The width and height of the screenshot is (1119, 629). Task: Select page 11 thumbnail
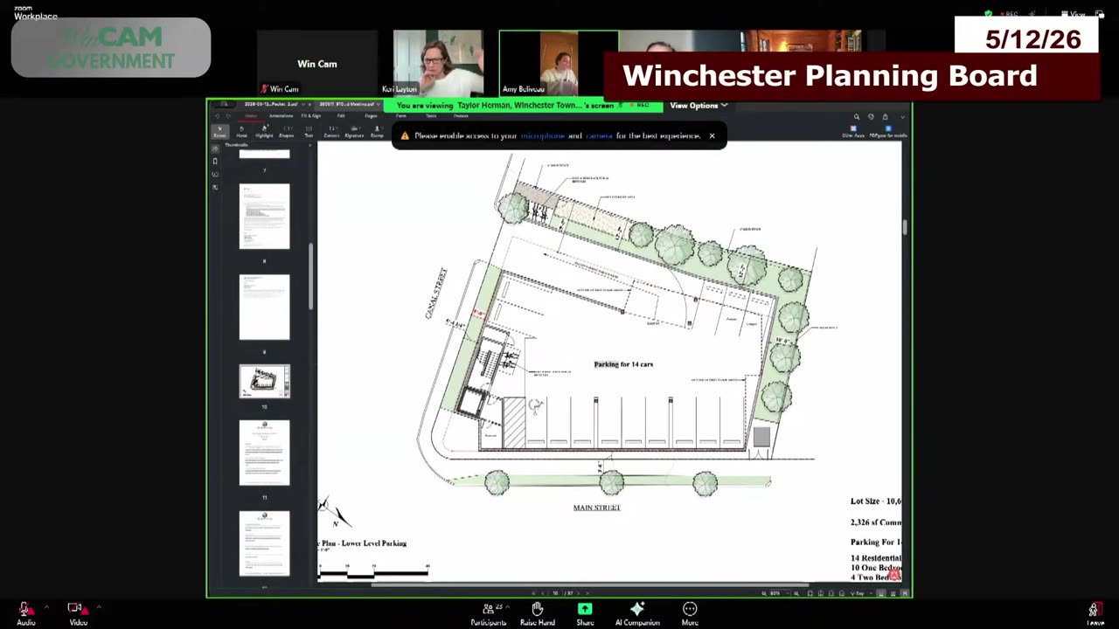pos(264,453)
